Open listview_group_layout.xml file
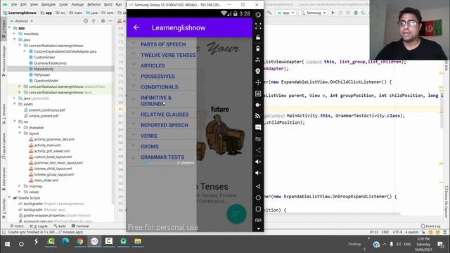This screenshot has width=450, height=253. (x=53, y=174)
